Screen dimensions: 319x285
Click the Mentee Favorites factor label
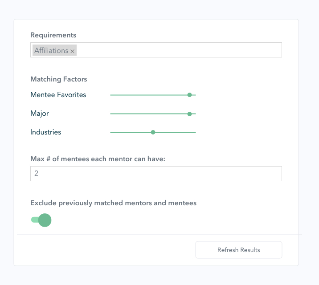pyautogui.click(x=58, y=95)
